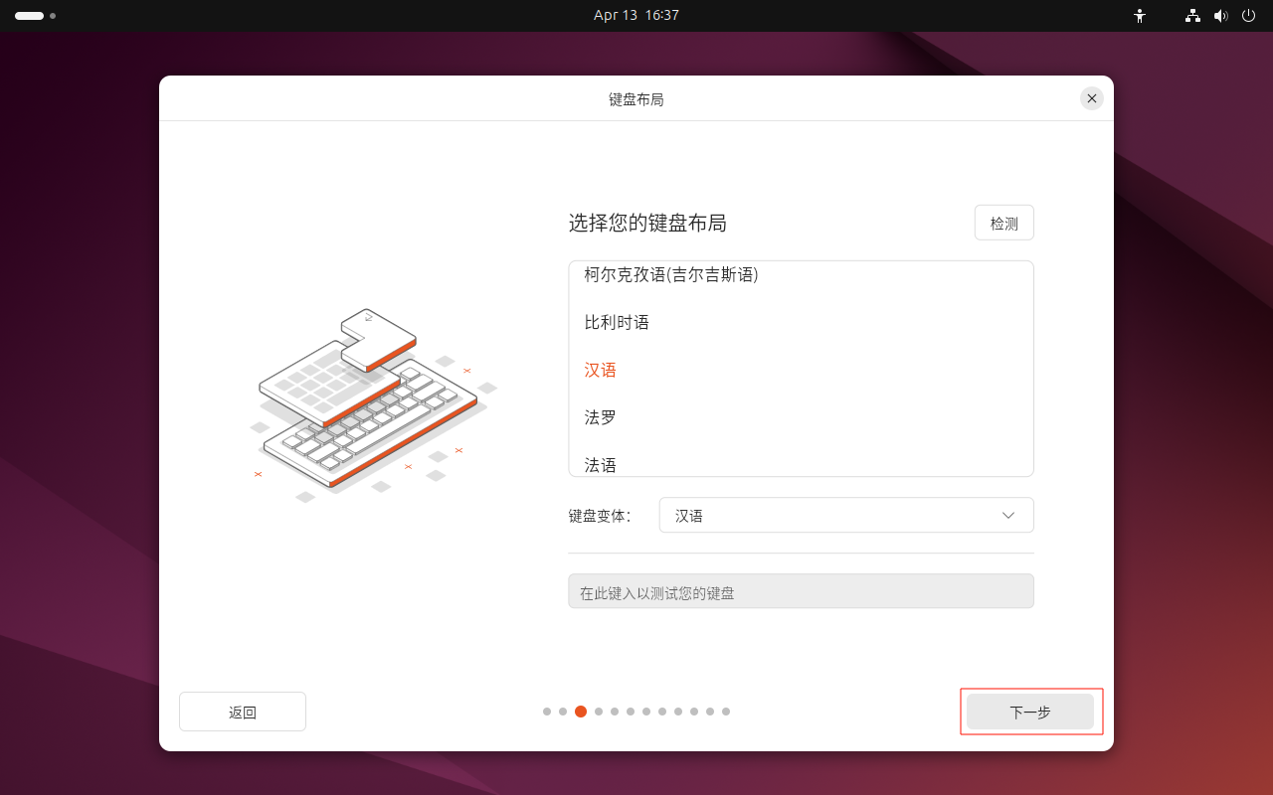Viewport: 1273px width, 795px height.
Task: Click the wired network status icon
Action: pos(1192,16)
